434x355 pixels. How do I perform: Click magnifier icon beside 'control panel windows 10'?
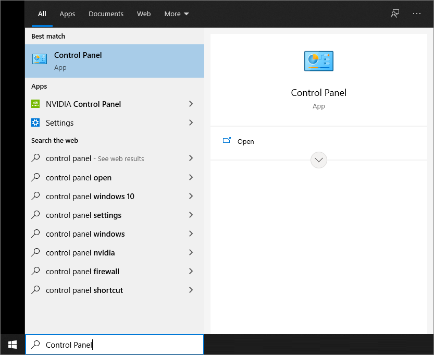[35, 196]
